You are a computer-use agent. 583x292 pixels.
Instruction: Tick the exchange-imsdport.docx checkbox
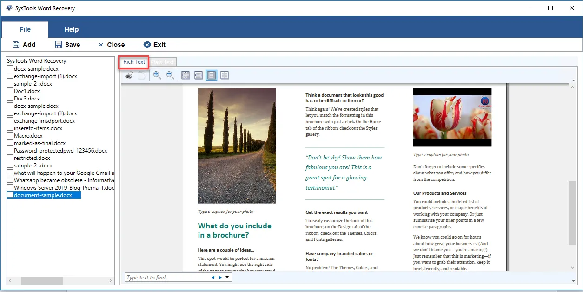[10, 121]
